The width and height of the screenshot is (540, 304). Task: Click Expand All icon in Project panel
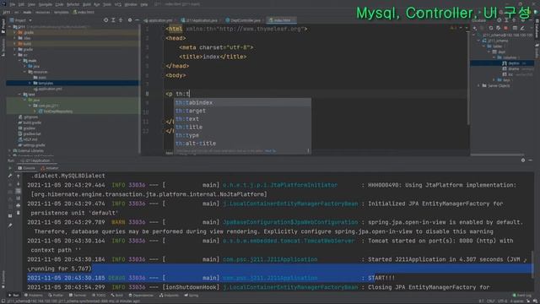point(113,20)
